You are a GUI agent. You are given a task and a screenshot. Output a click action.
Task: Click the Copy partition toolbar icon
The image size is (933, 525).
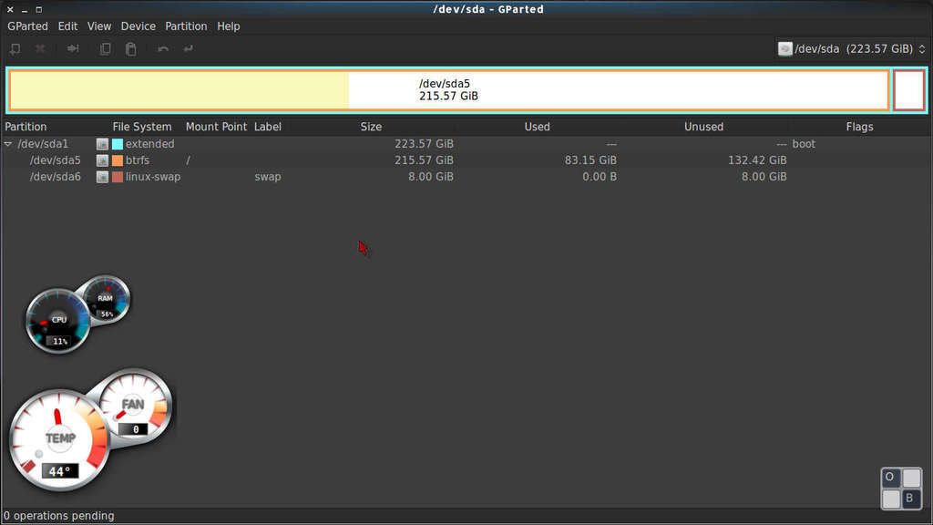point(106,49)
